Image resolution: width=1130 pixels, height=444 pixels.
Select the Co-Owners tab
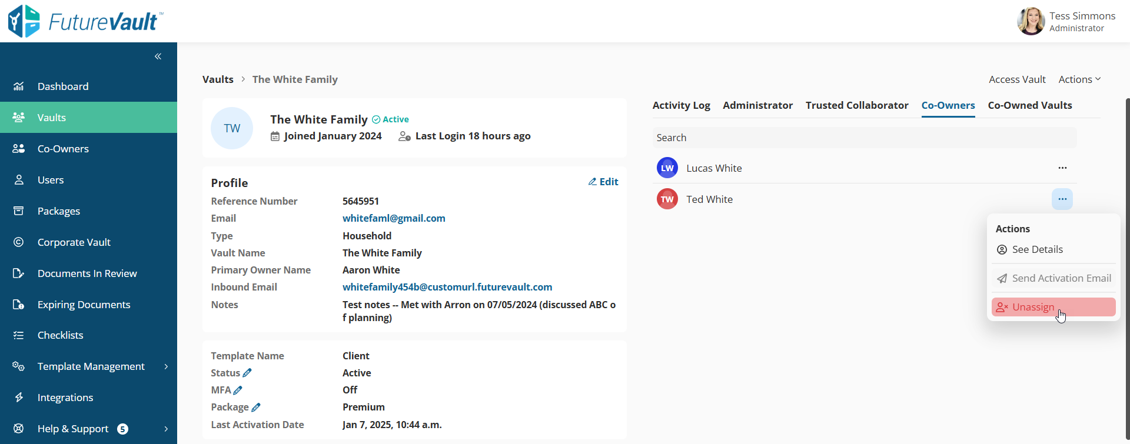pos(948,105)
